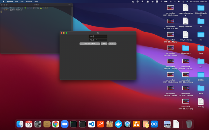Click the input source A icon in menu bar
209x130 pixels.
tap(157, 2)
